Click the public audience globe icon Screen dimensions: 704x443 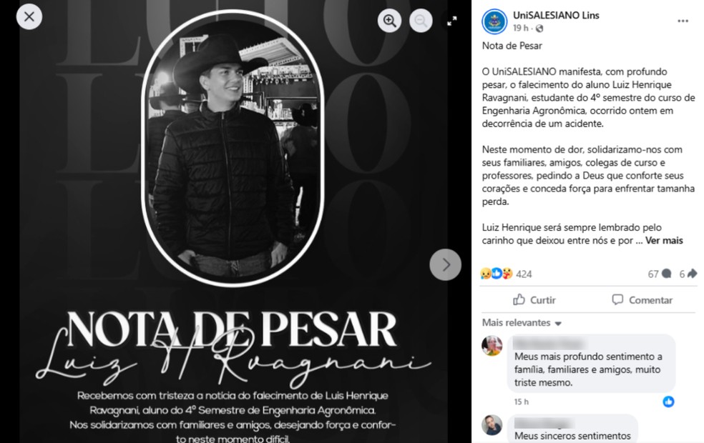pos(539,29)
